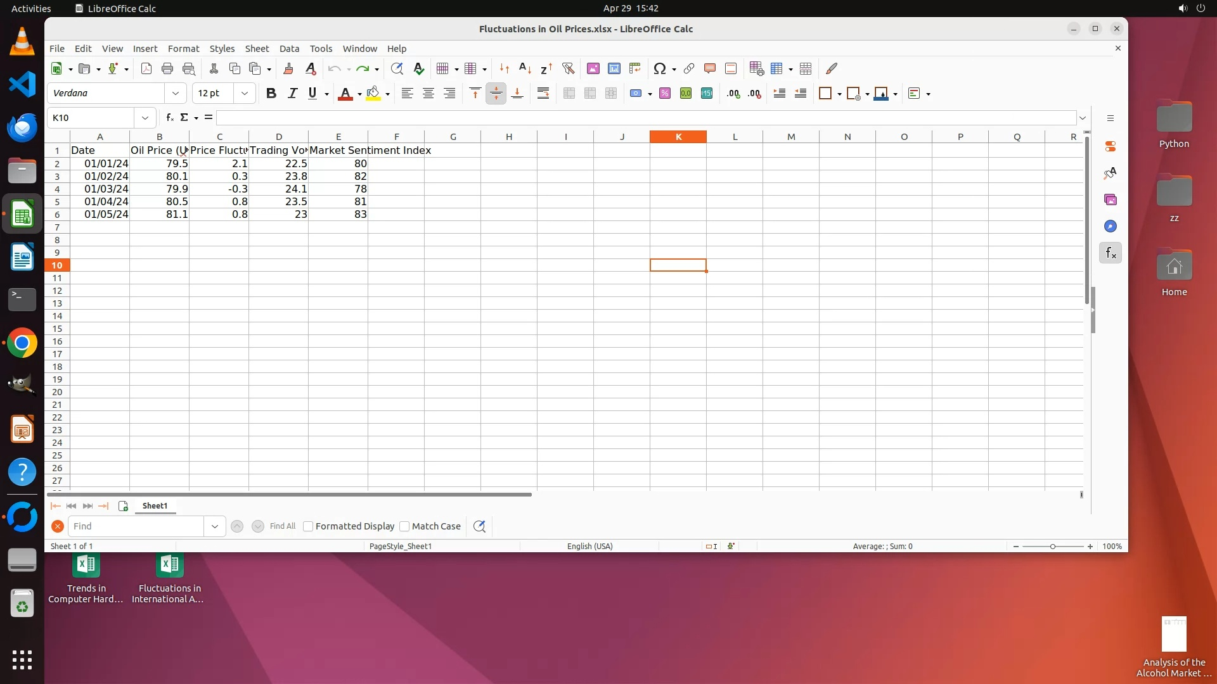The width and height of the screenshot is (1217, 684).
Task: Click the Clone Formatting paintbrush icon
Action: 288,68
